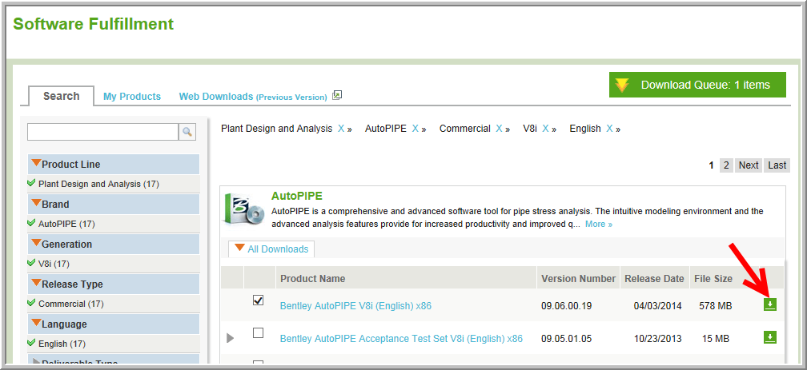This screenshot has width=807, height=370.
Task: Select version number 09.05.01.05
Action: [567, 339]
